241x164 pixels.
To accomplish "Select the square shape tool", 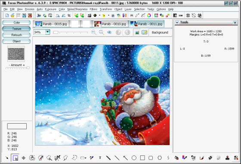I will 142,158.
